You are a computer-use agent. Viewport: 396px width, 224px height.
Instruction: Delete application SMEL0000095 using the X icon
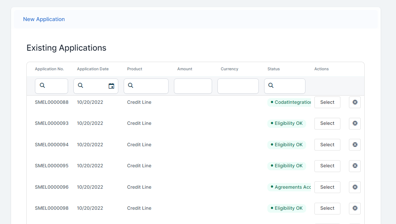tap(355, 166)
